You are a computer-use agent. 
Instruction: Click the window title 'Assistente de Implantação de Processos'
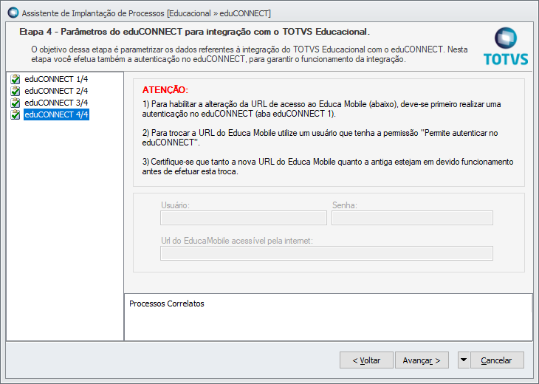pos(93,13)
